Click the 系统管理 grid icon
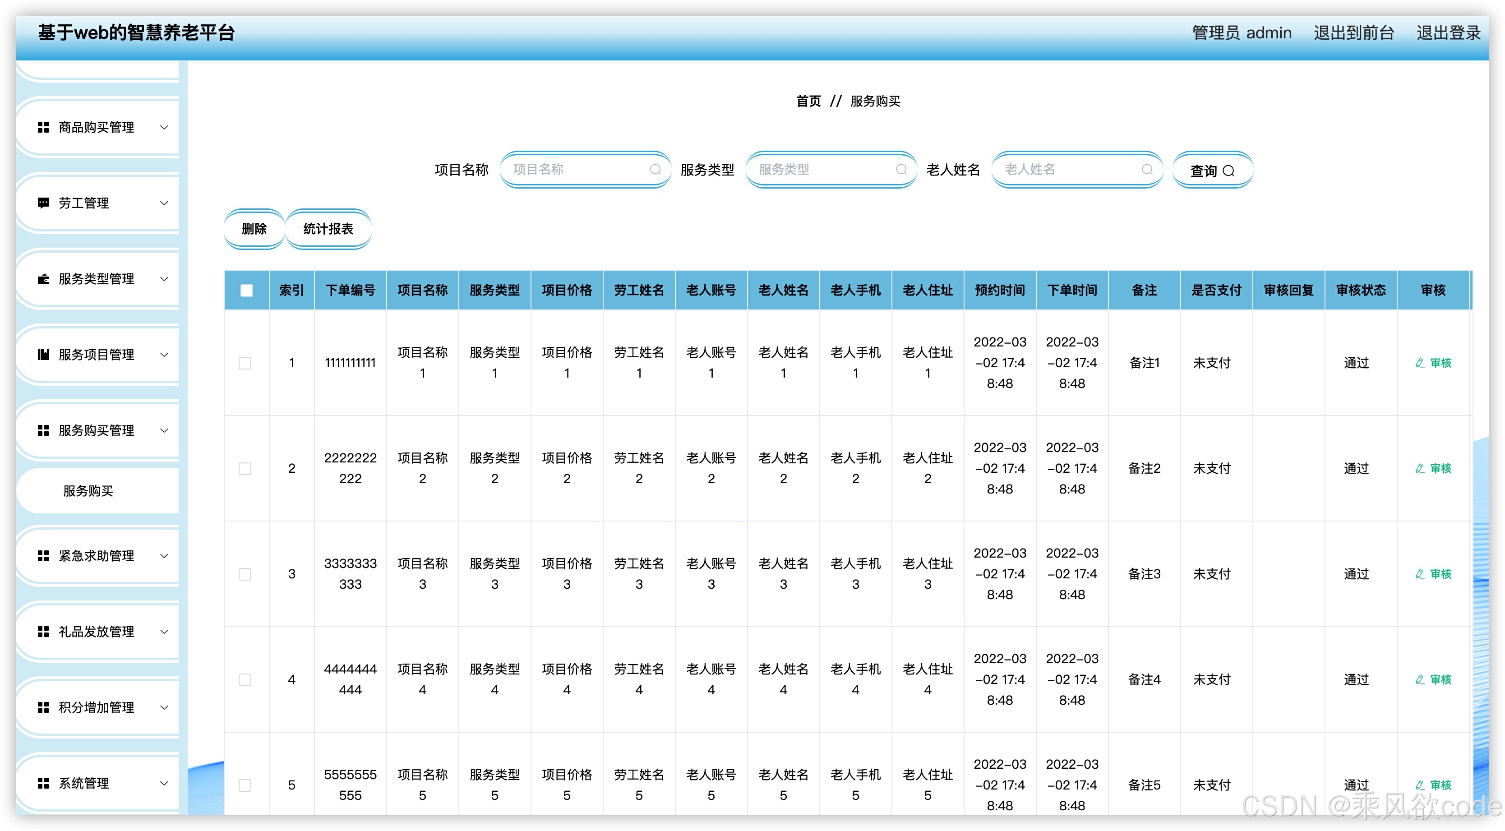 pos(43,783)
